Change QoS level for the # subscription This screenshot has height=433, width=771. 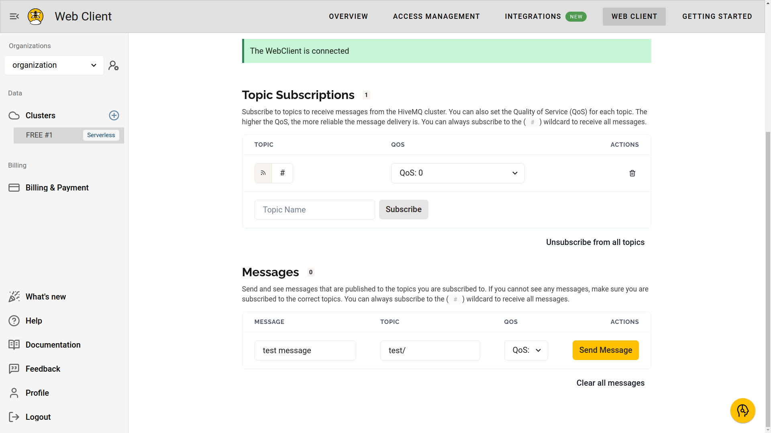tap(457, 173)
